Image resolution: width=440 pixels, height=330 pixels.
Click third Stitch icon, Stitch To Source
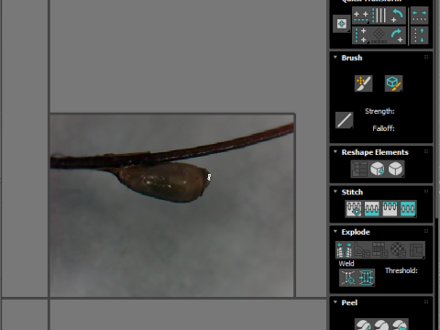point(390,209)
